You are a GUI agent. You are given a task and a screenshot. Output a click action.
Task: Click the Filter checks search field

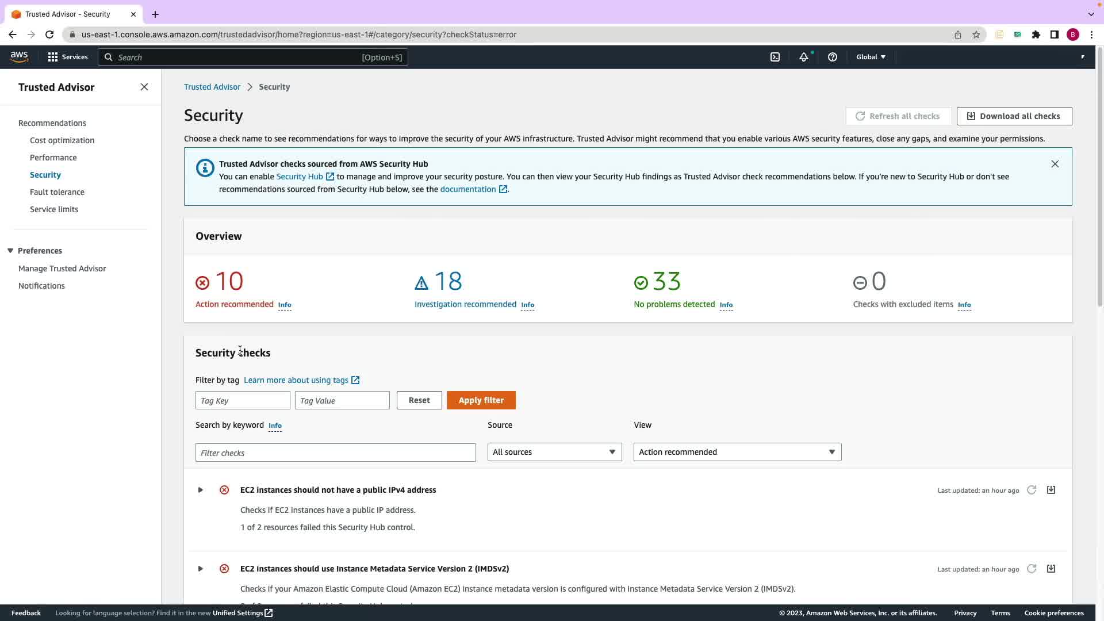(335, 453)
